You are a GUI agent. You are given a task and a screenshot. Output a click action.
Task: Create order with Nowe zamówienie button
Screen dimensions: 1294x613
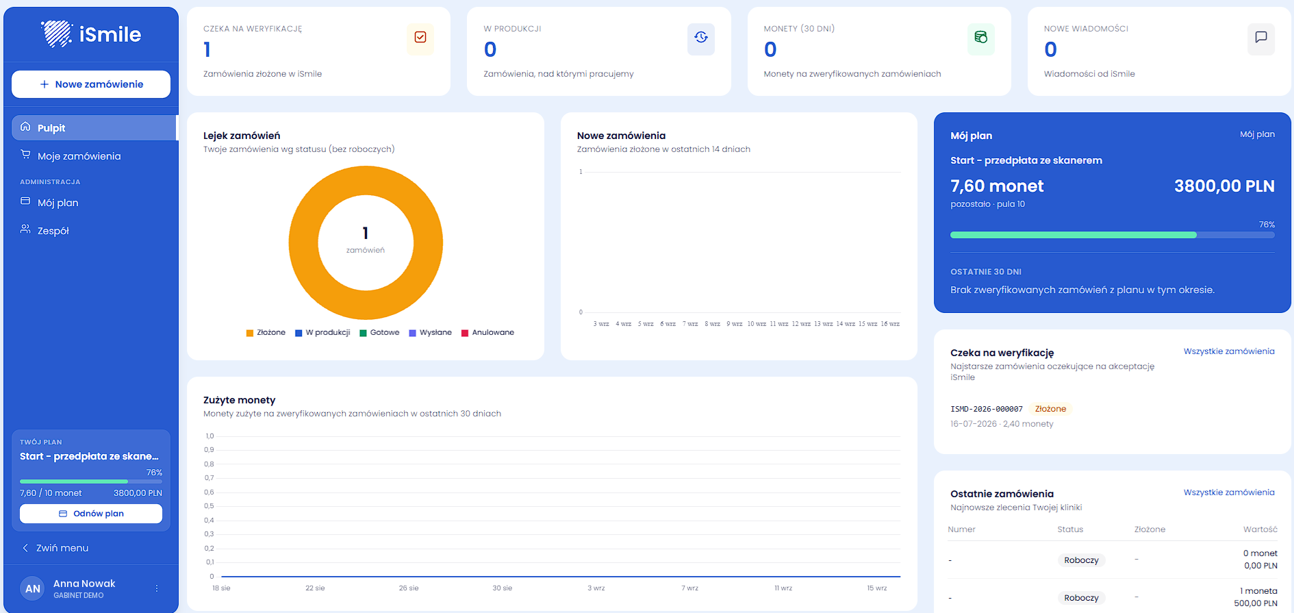[x=91, y=84]
